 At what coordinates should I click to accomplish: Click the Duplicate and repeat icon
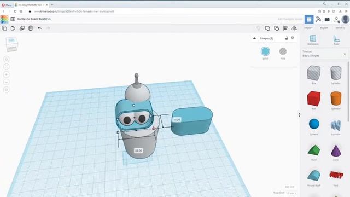point(22,28)
